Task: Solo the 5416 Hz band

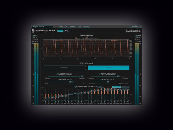Action: coord(98,101)
